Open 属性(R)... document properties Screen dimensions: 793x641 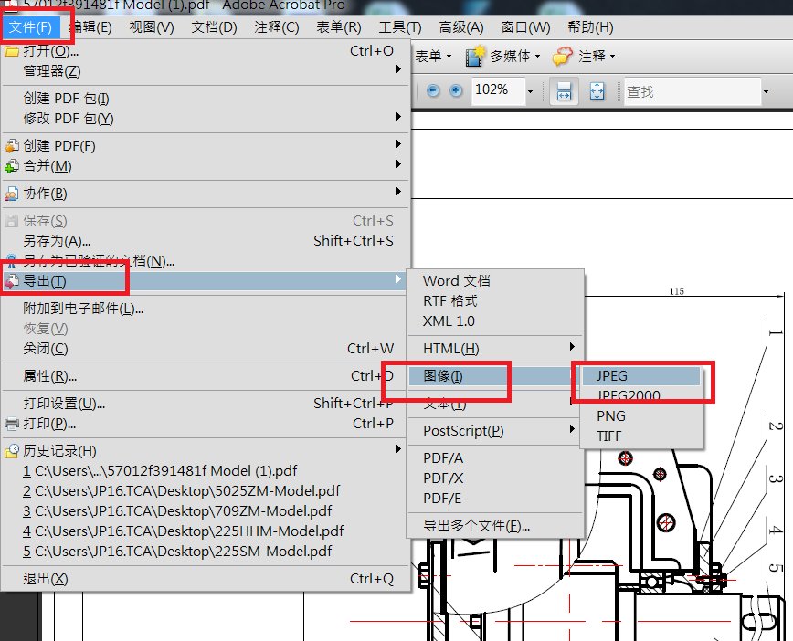click(205, 376)
